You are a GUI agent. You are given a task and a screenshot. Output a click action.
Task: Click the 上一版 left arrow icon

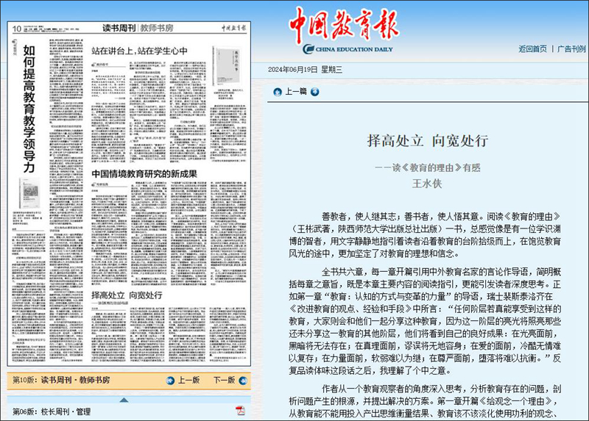click(170, 381)
